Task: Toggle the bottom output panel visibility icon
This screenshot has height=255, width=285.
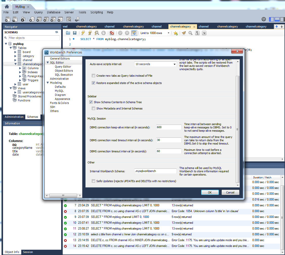Action: [277, 19]
